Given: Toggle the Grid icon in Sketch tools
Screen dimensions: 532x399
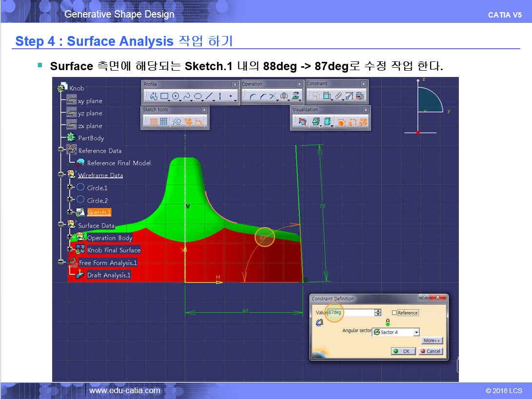Looking at the screenshot, I should coord(153,122).
